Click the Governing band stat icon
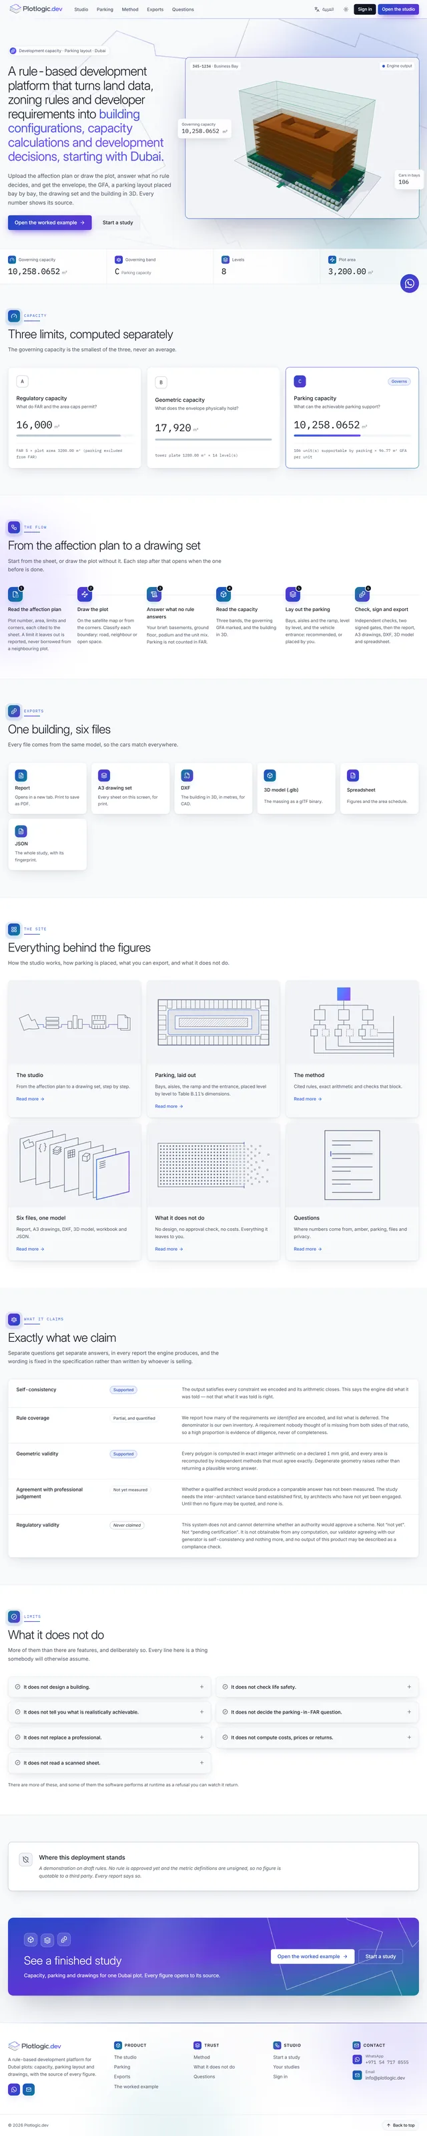Image resolution: width=427 pixels, height=2136 pixels. click(x=119, y=259)
